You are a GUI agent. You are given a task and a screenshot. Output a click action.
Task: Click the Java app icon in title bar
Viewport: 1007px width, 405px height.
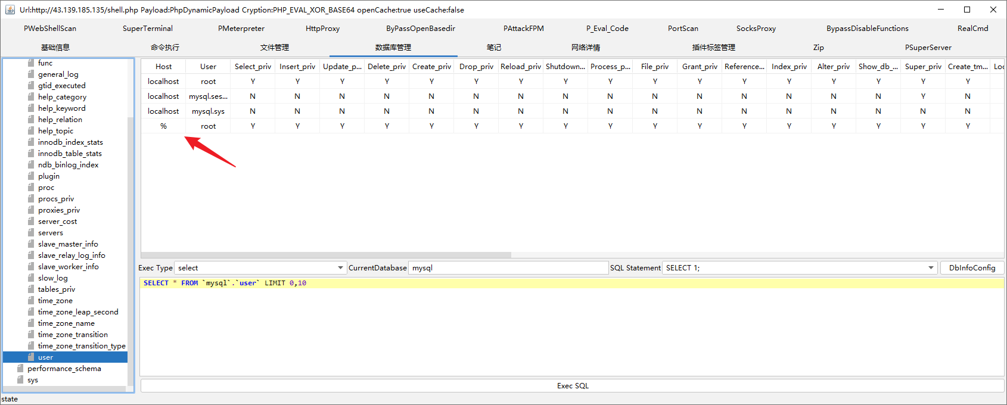click(x=10, y=10)
